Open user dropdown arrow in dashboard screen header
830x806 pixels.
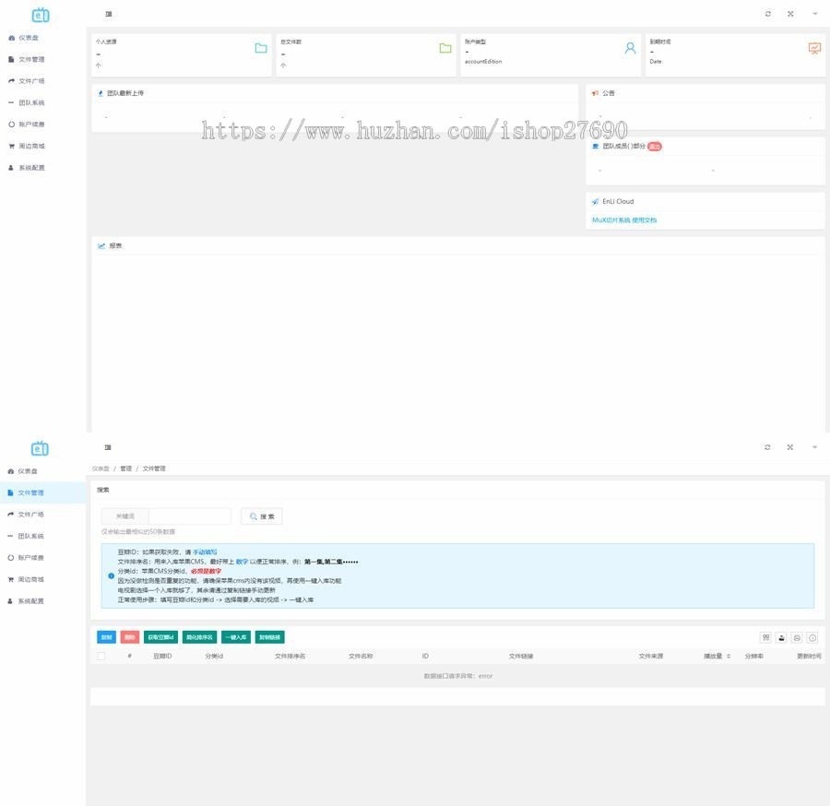(x=814, y=14)
